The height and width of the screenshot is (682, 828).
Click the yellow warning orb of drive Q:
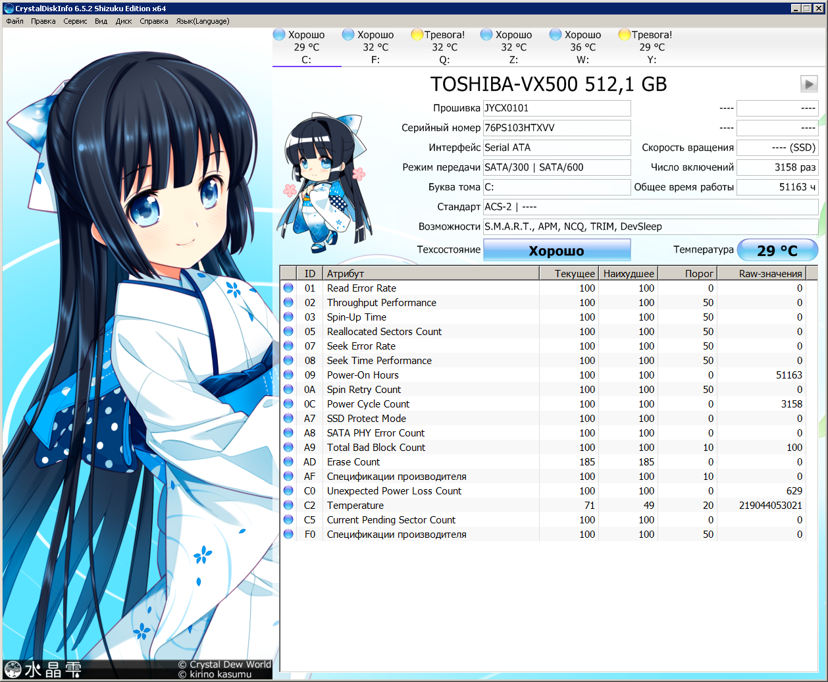pyautogui.click(x=417, y=34)
